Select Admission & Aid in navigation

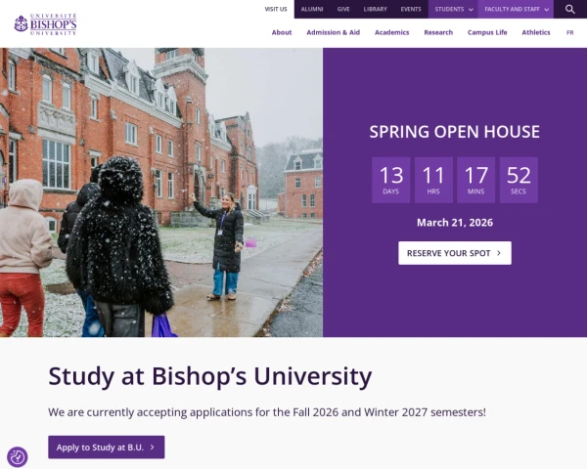(334, 32)
